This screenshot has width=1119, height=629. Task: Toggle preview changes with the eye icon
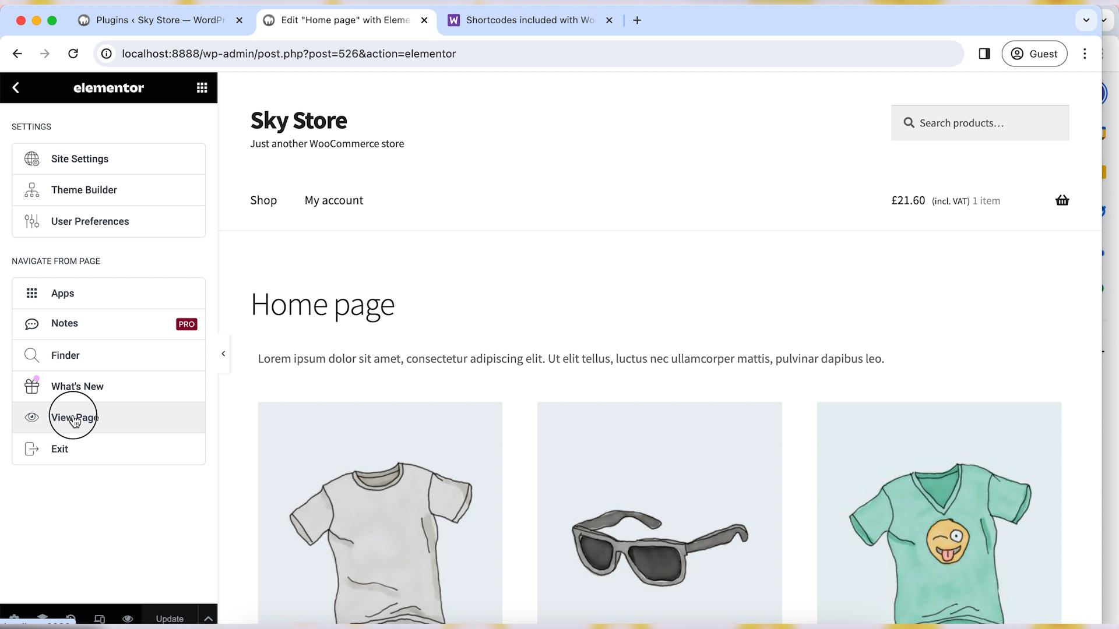point(128,619)
